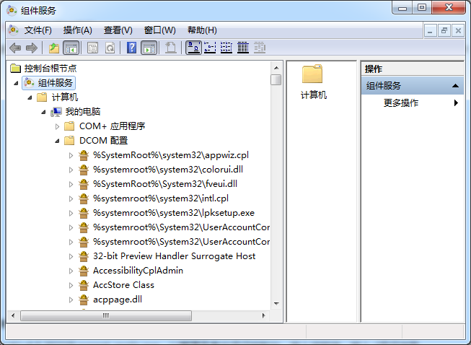Click the Up one level folder icon
Image resolution: width=471 pixels, height=345 pixels.
pos(54,48)
